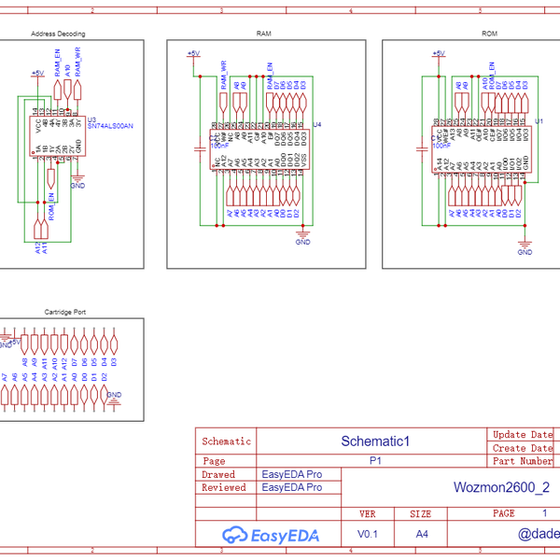Select the GND symbol in the ROM block
This screenshot has width=560, height=560.
point(525,248)
